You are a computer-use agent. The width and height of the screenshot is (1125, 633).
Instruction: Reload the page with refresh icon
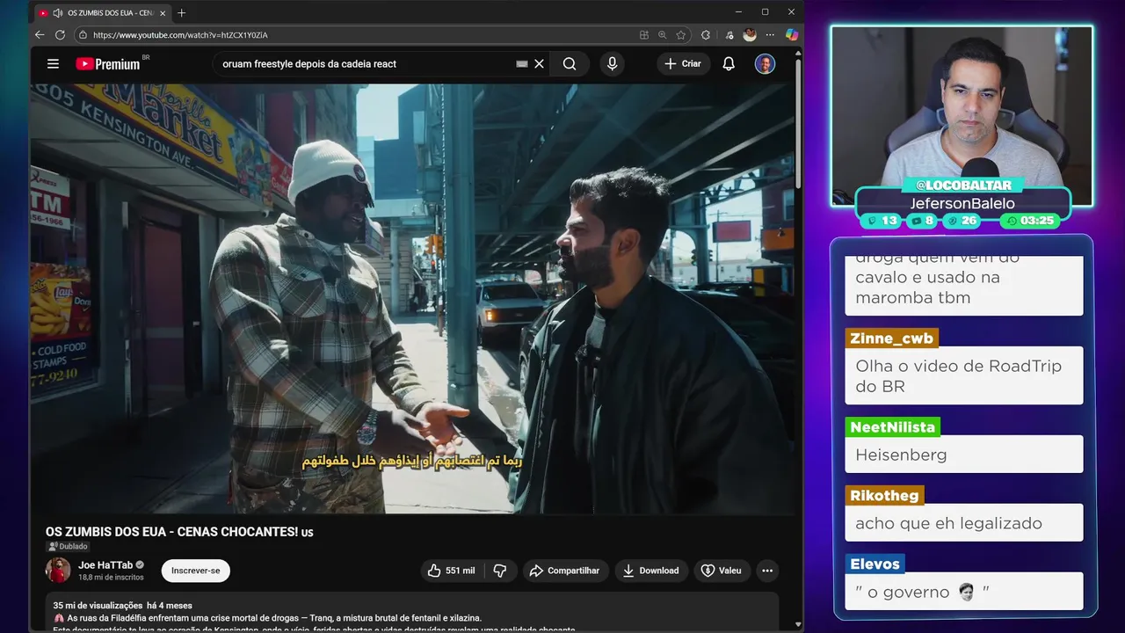coord(60,35)
